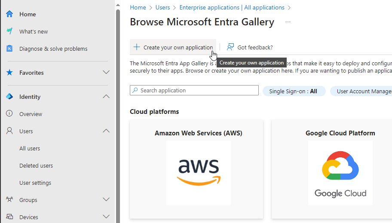Click the Overview info circle icon
This screenshot has height=223, width=392.
9,113
